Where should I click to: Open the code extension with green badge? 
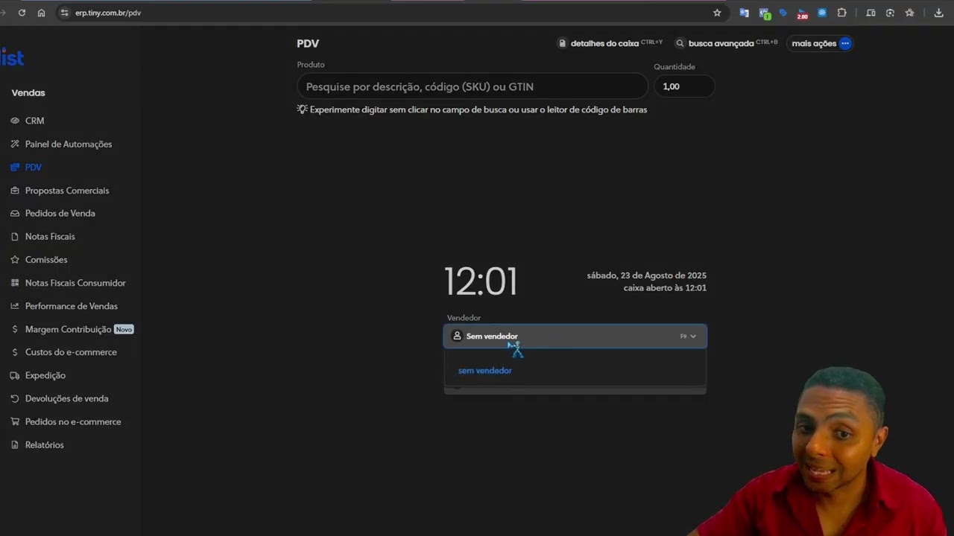coord(764,13)
